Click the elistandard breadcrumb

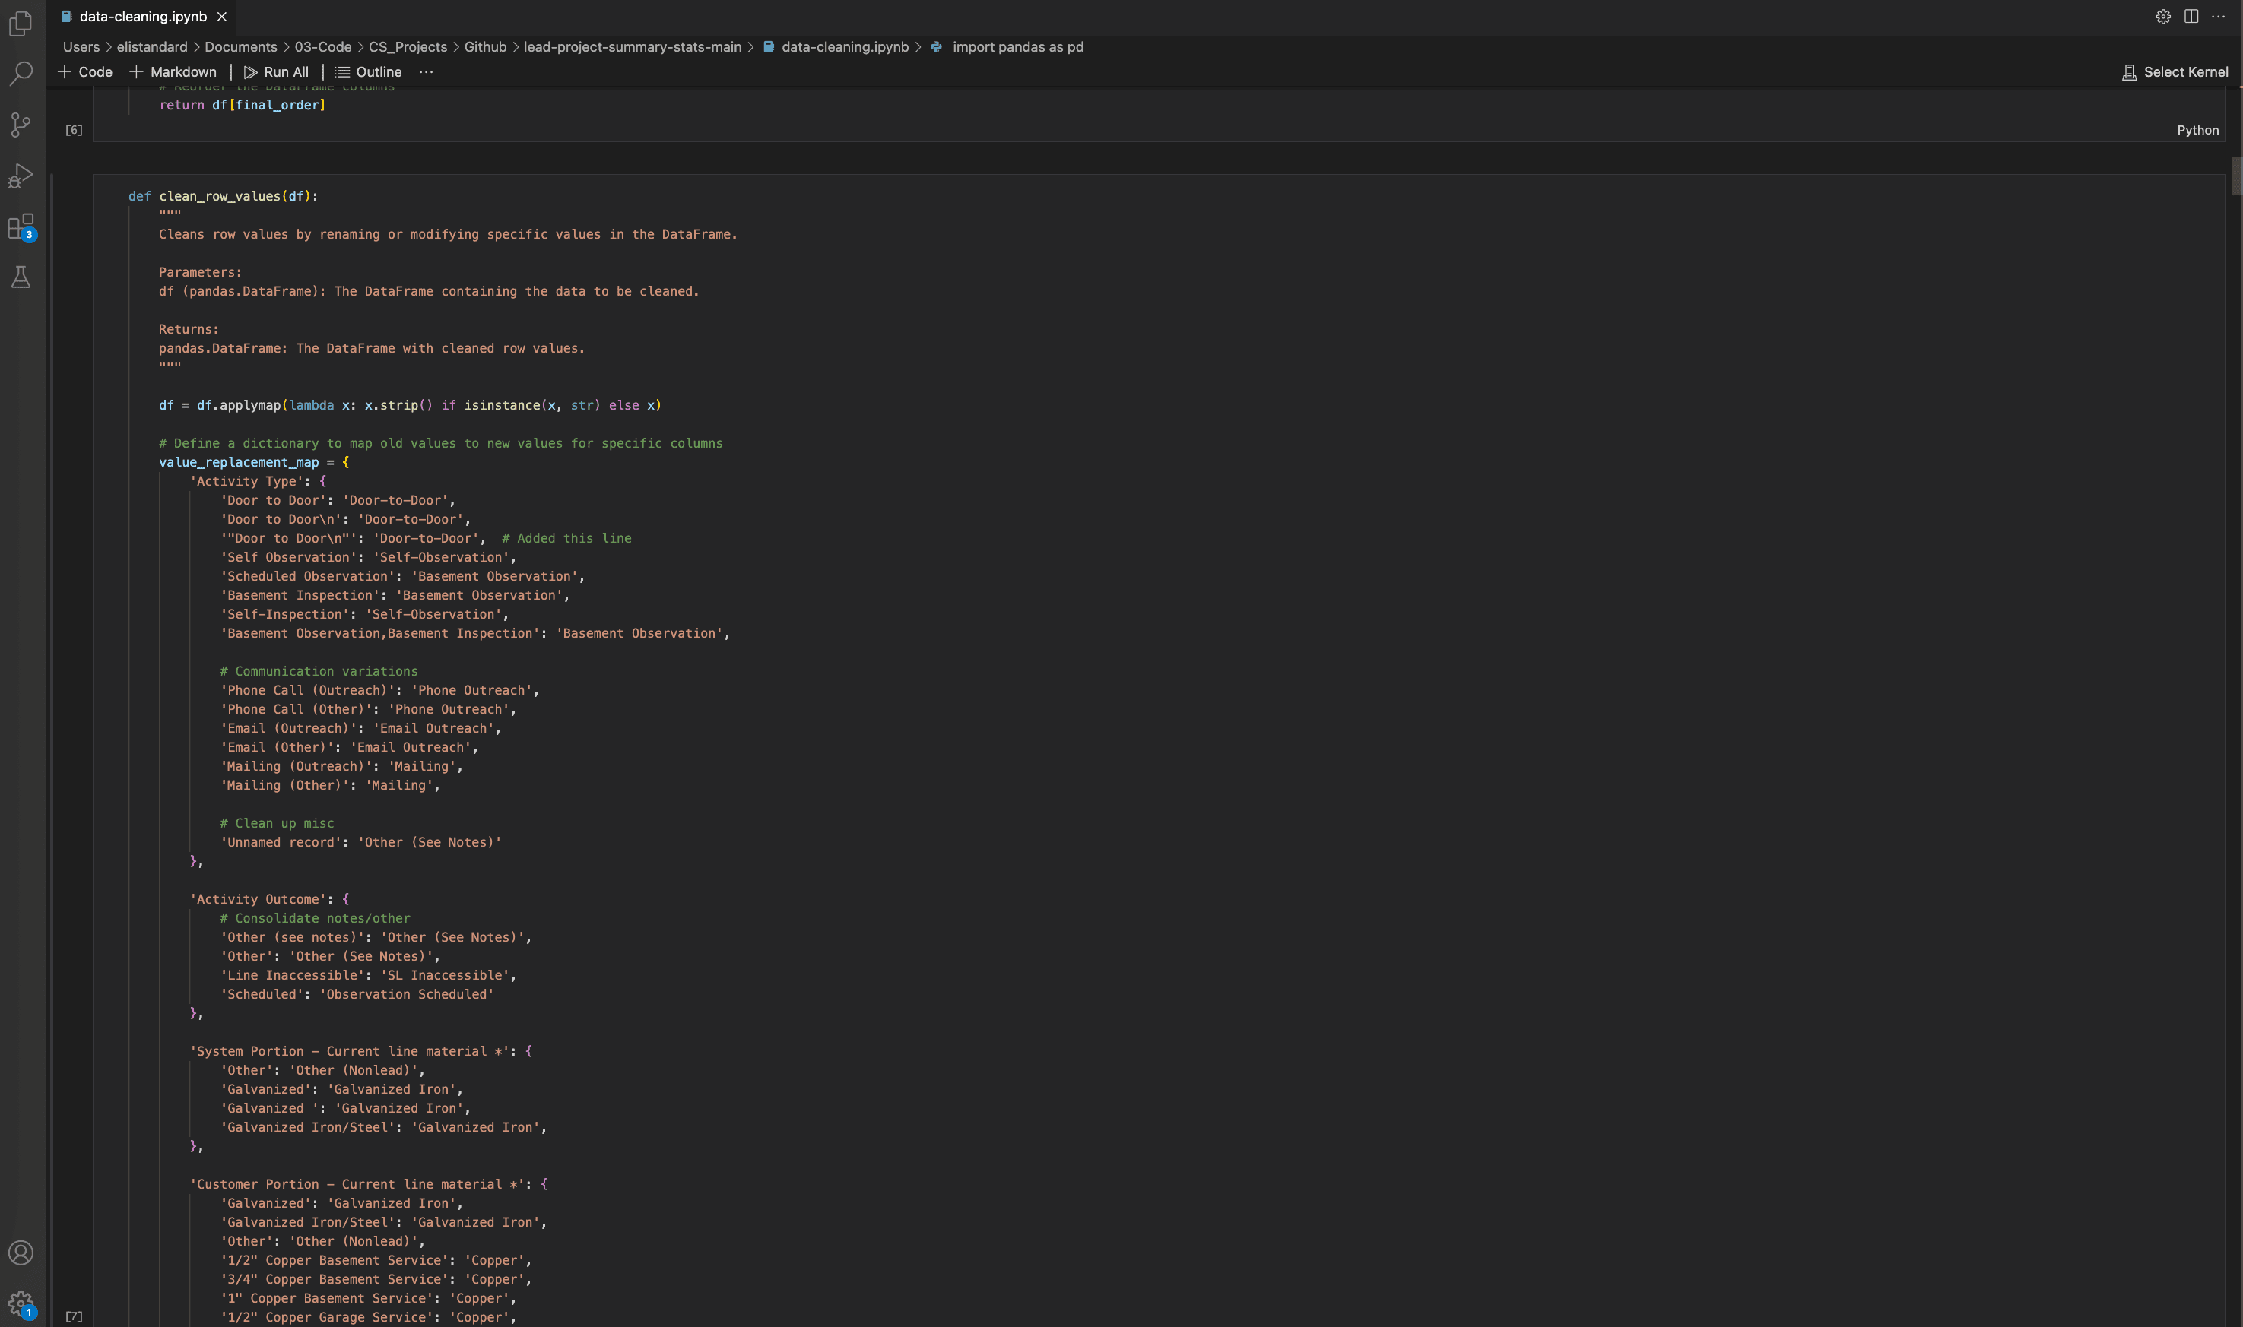coord(152,46)
